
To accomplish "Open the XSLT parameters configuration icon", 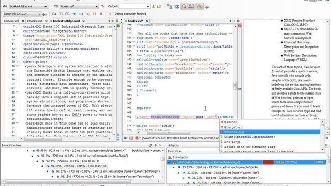I will click(x=170, y=6).
